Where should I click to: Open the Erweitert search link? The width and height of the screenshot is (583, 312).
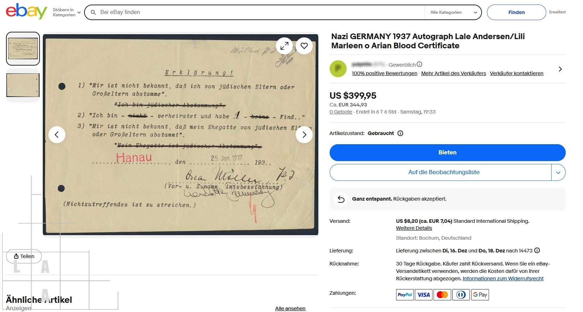(557, 12)
